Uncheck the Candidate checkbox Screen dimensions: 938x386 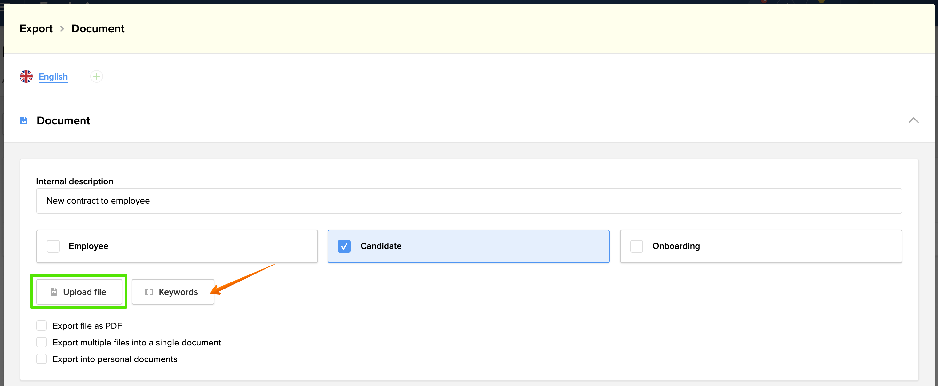[x=344, y=246]
